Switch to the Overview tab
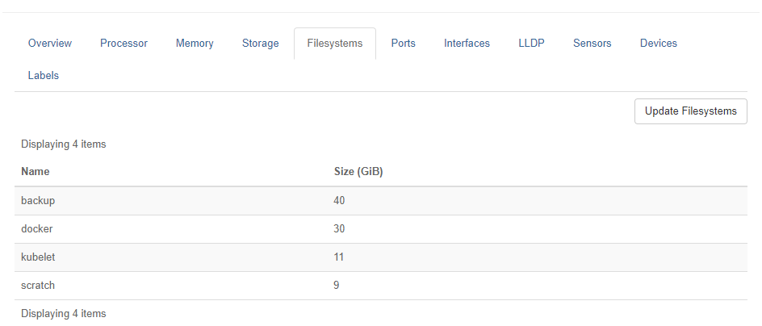The image size is (762, 326). 50,44
